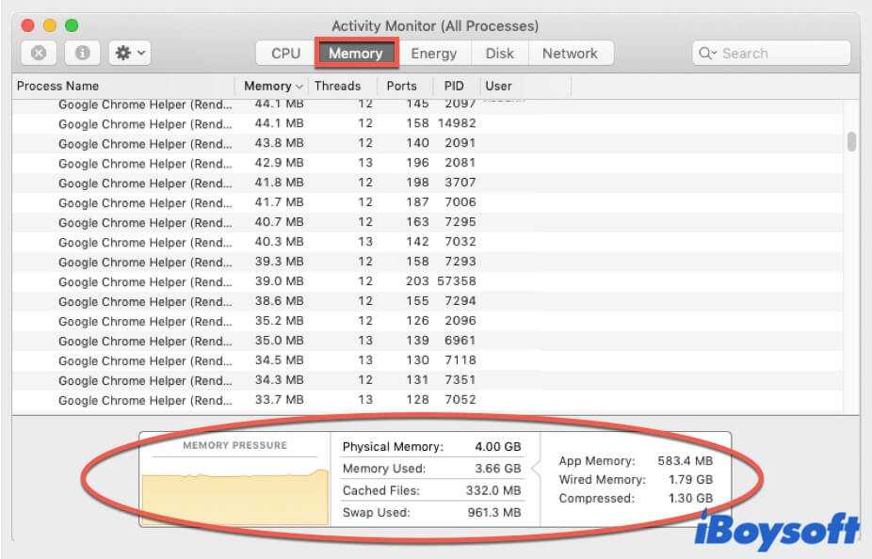Sort processes by PID column
872x559 pixels.
click(454, 86)
